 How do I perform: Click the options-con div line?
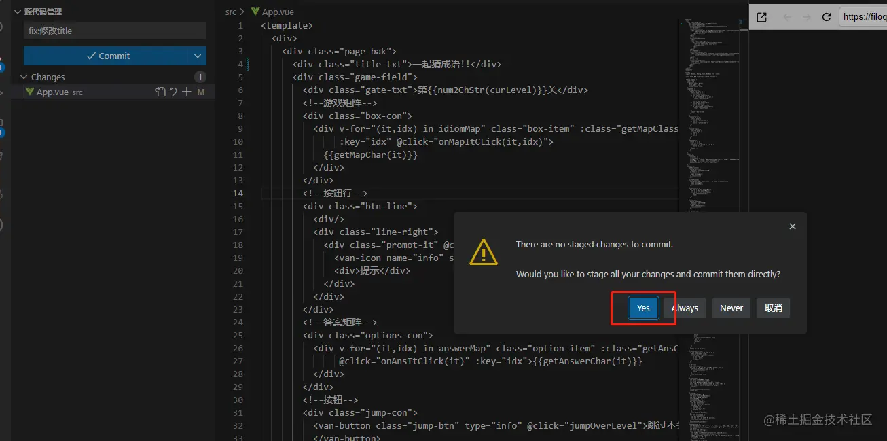click(367, 335)
